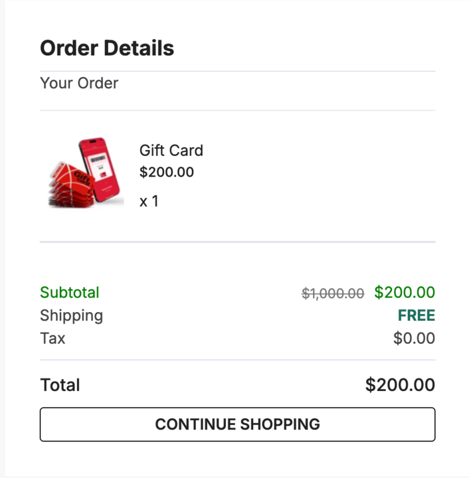Click the $0.00 tax amount
Image resolution: width=469 pixels, height=478 pixels.
pyautogui.click(x=414, y=339)
